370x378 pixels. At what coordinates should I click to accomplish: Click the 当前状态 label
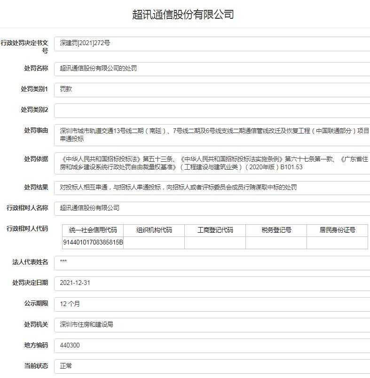[x=36, y=366]
